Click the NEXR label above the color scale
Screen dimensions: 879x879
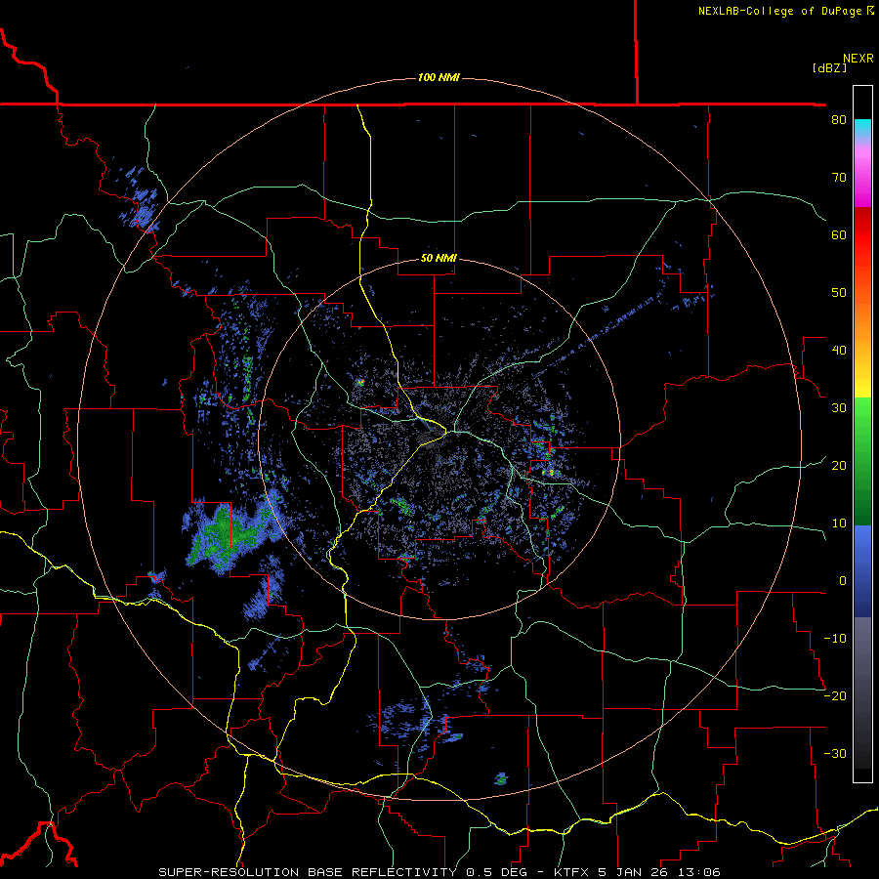click(858, 59)
